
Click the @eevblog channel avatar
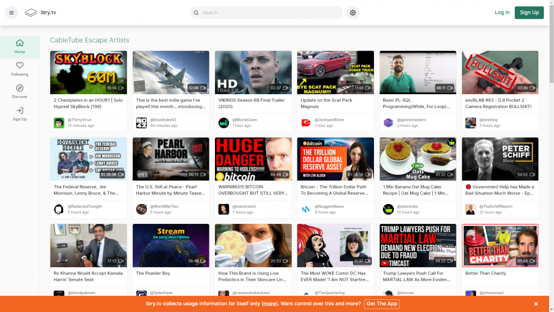coord(470,122)
